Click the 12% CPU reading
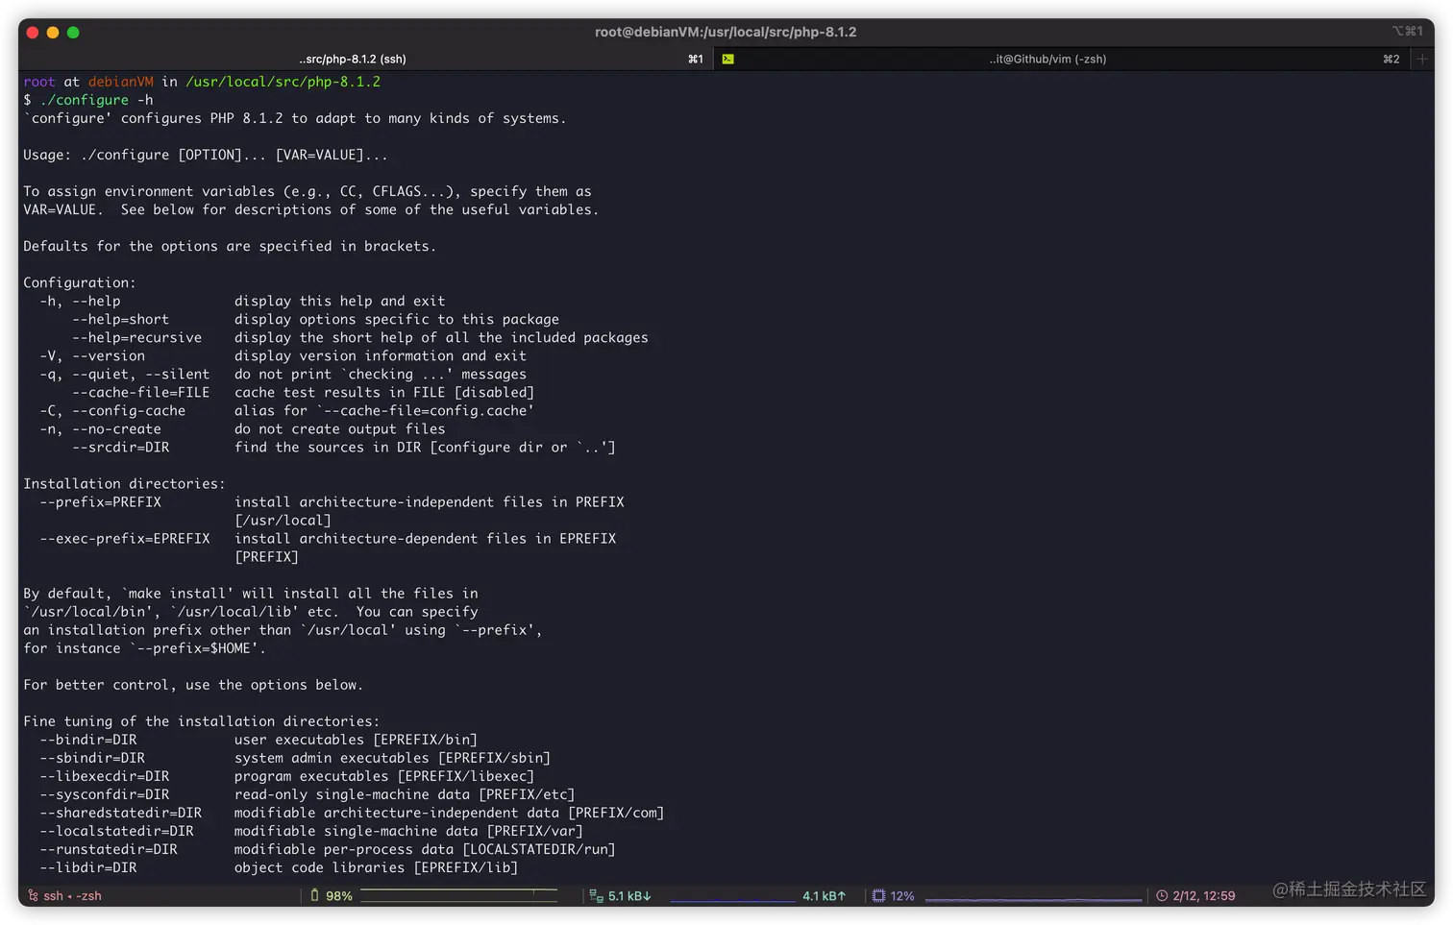This screenshot has width=1453, height=925. tap(902, 895)
